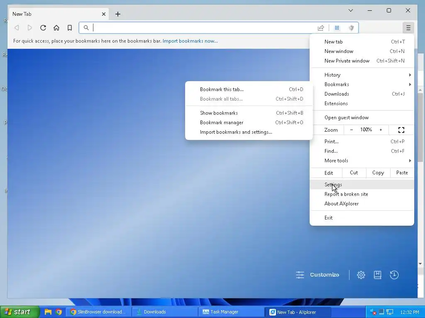Open the apps grid icon

[x=337, y=28]
